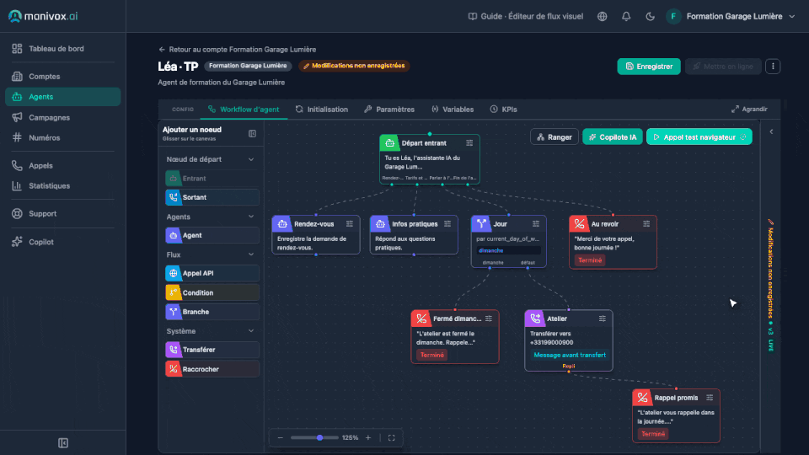
Task: Open Jour node menu icon
Action: (x=536, y=224)
